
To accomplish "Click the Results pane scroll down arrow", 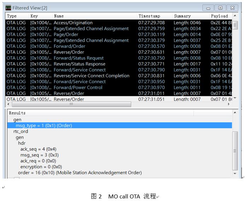I will click(235, 173).
